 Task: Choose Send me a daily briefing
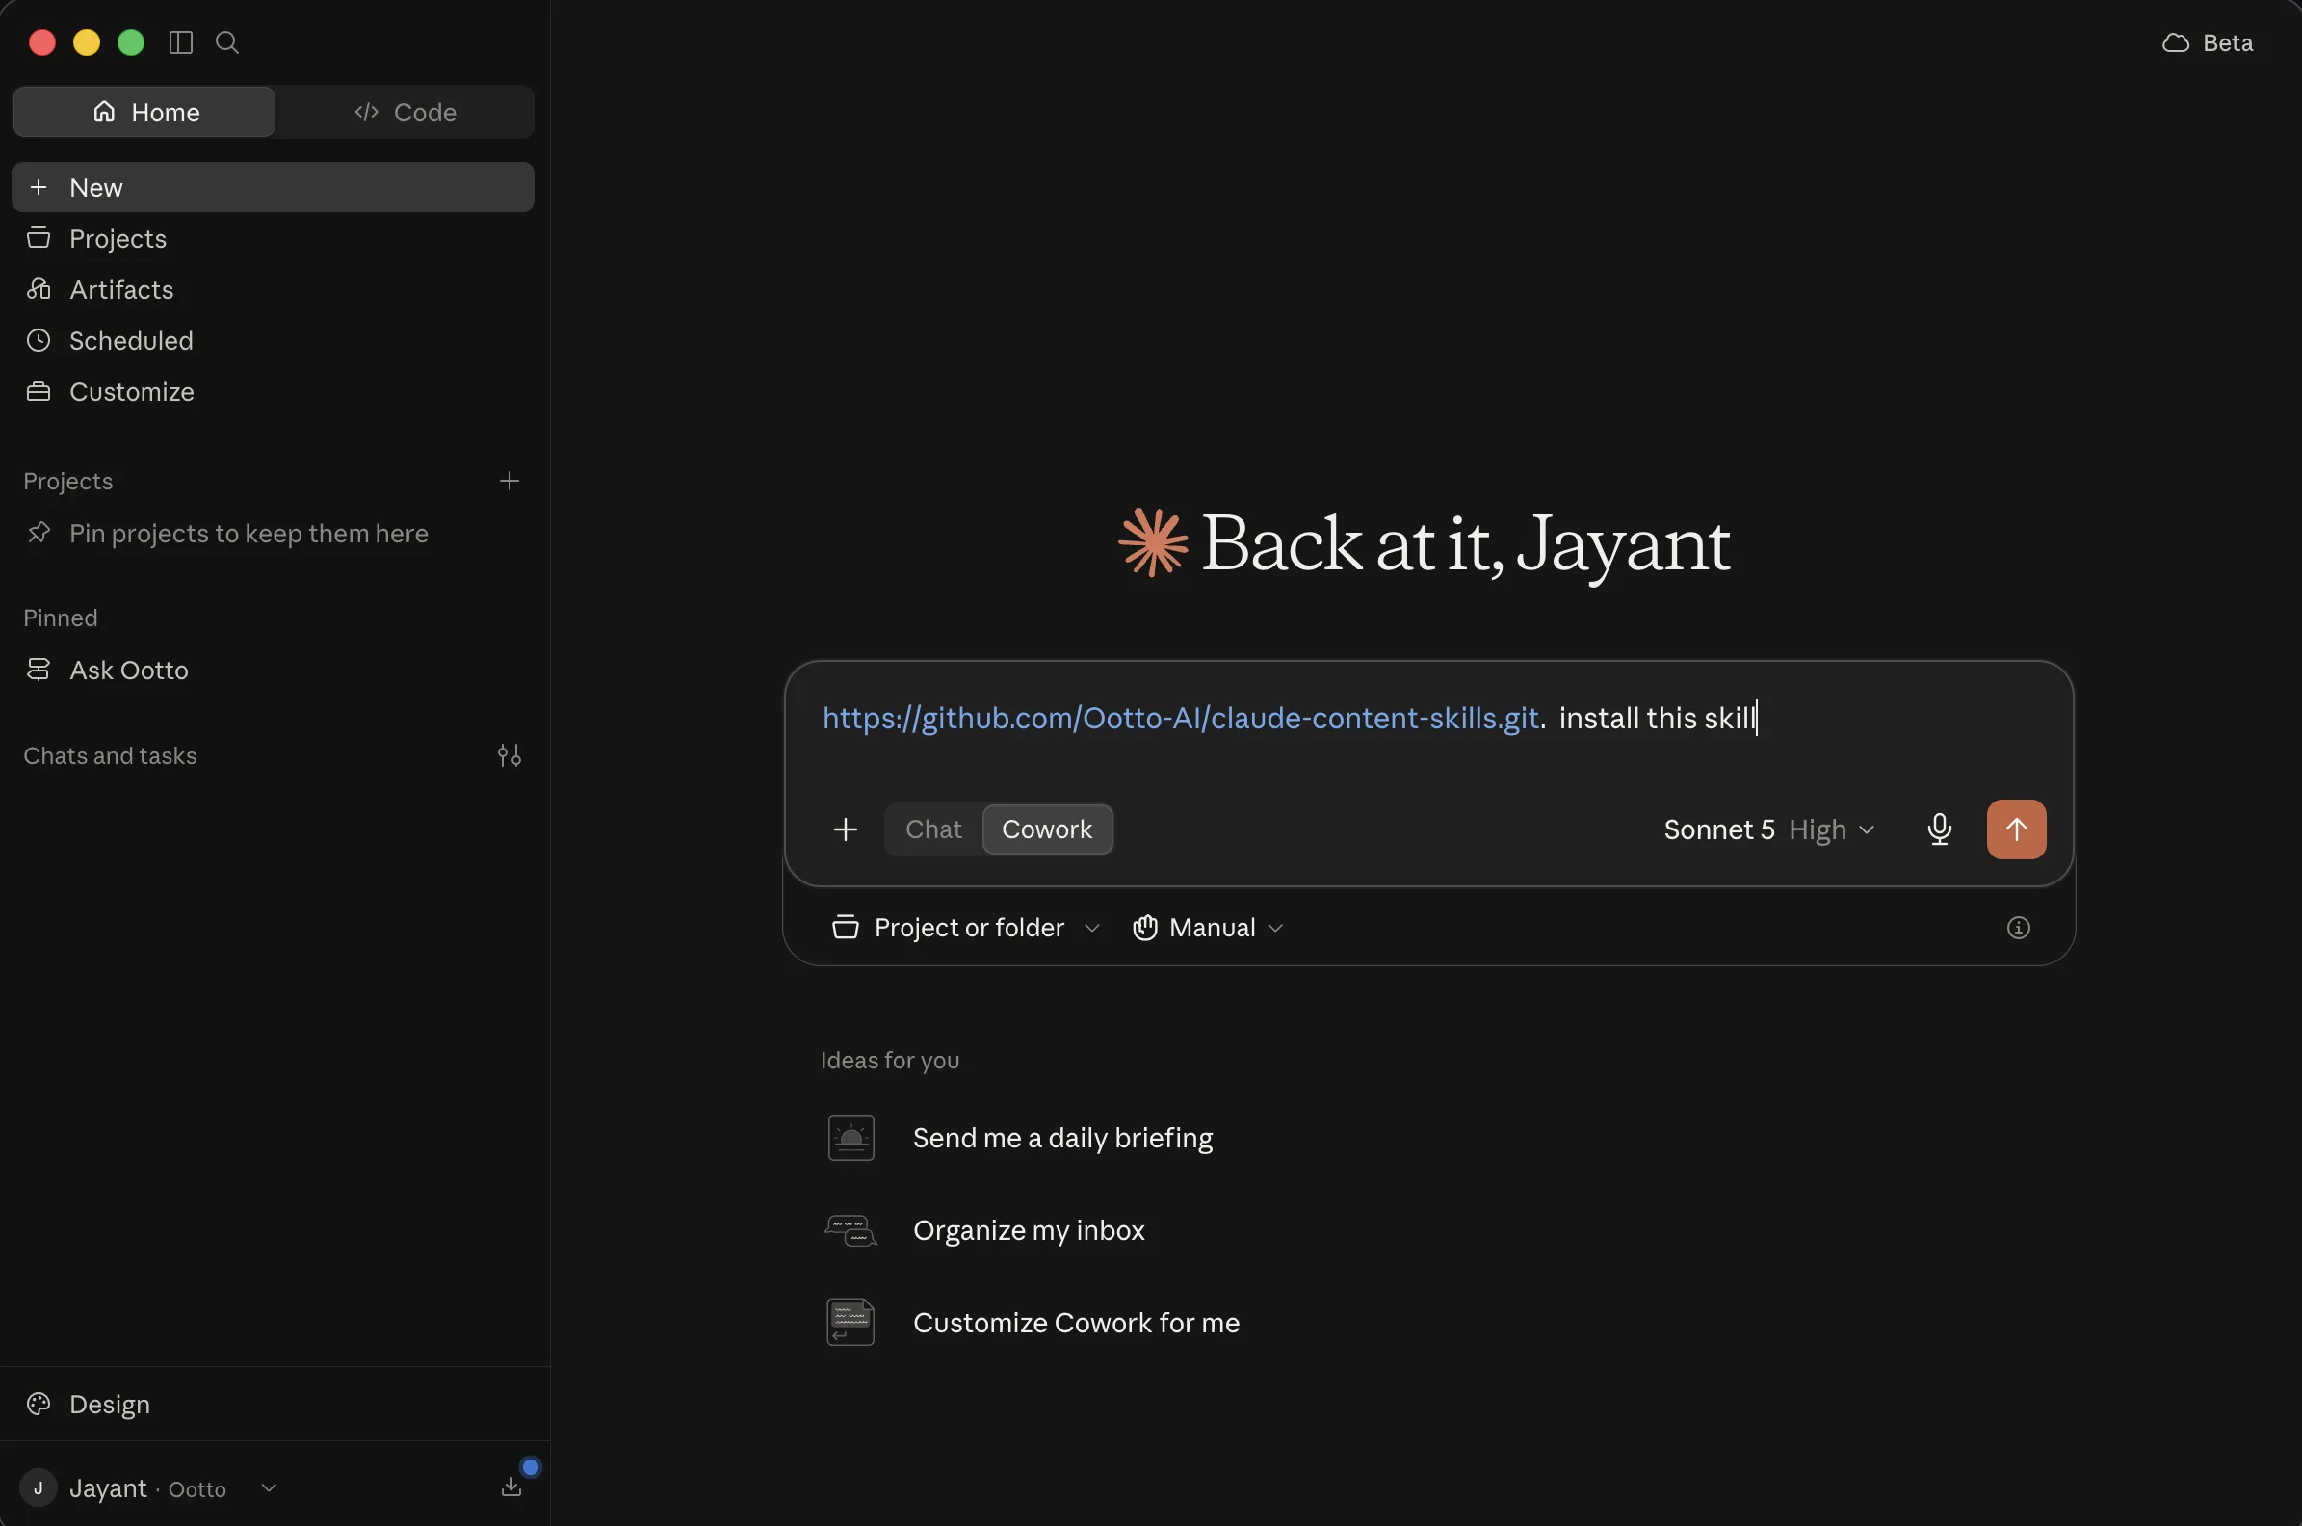[x=1062, y=1138]
